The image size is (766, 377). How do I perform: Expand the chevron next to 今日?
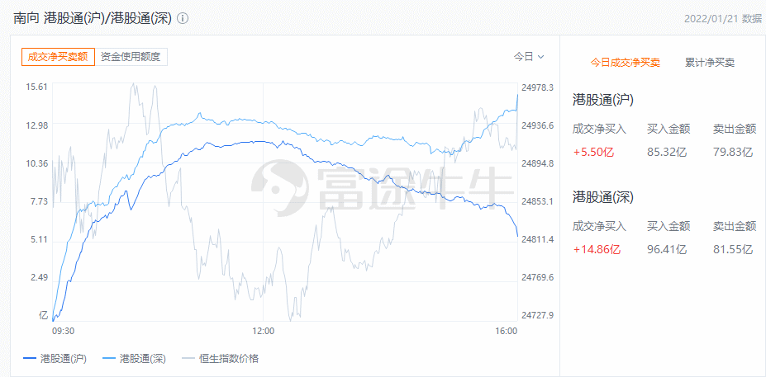pyautogui.click(x=540, y=57)
